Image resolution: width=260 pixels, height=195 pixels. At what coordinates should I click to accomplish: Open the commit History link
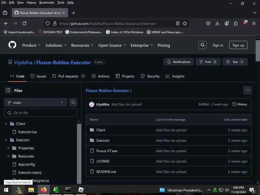[240, 104]
